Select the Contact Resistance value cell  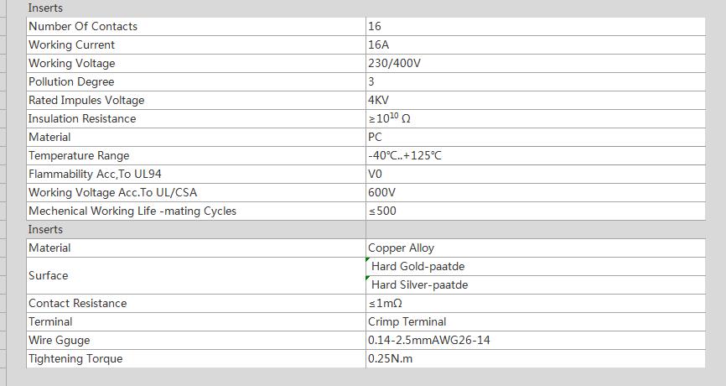(535, 304)
